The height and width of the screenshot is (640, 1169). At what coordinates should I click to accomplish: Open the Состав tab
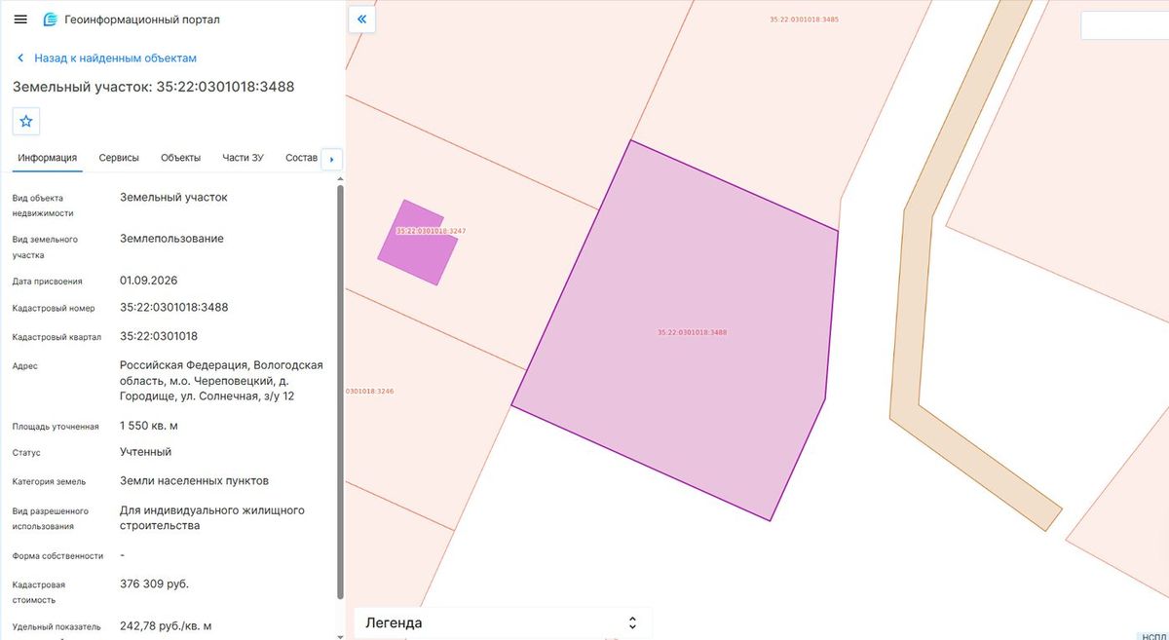302,158
